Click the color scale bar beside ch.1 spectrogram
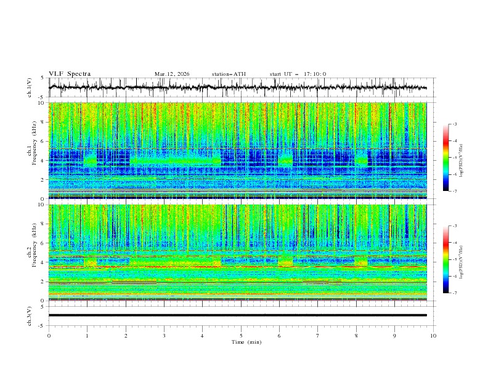 click(x=445, y=158)
